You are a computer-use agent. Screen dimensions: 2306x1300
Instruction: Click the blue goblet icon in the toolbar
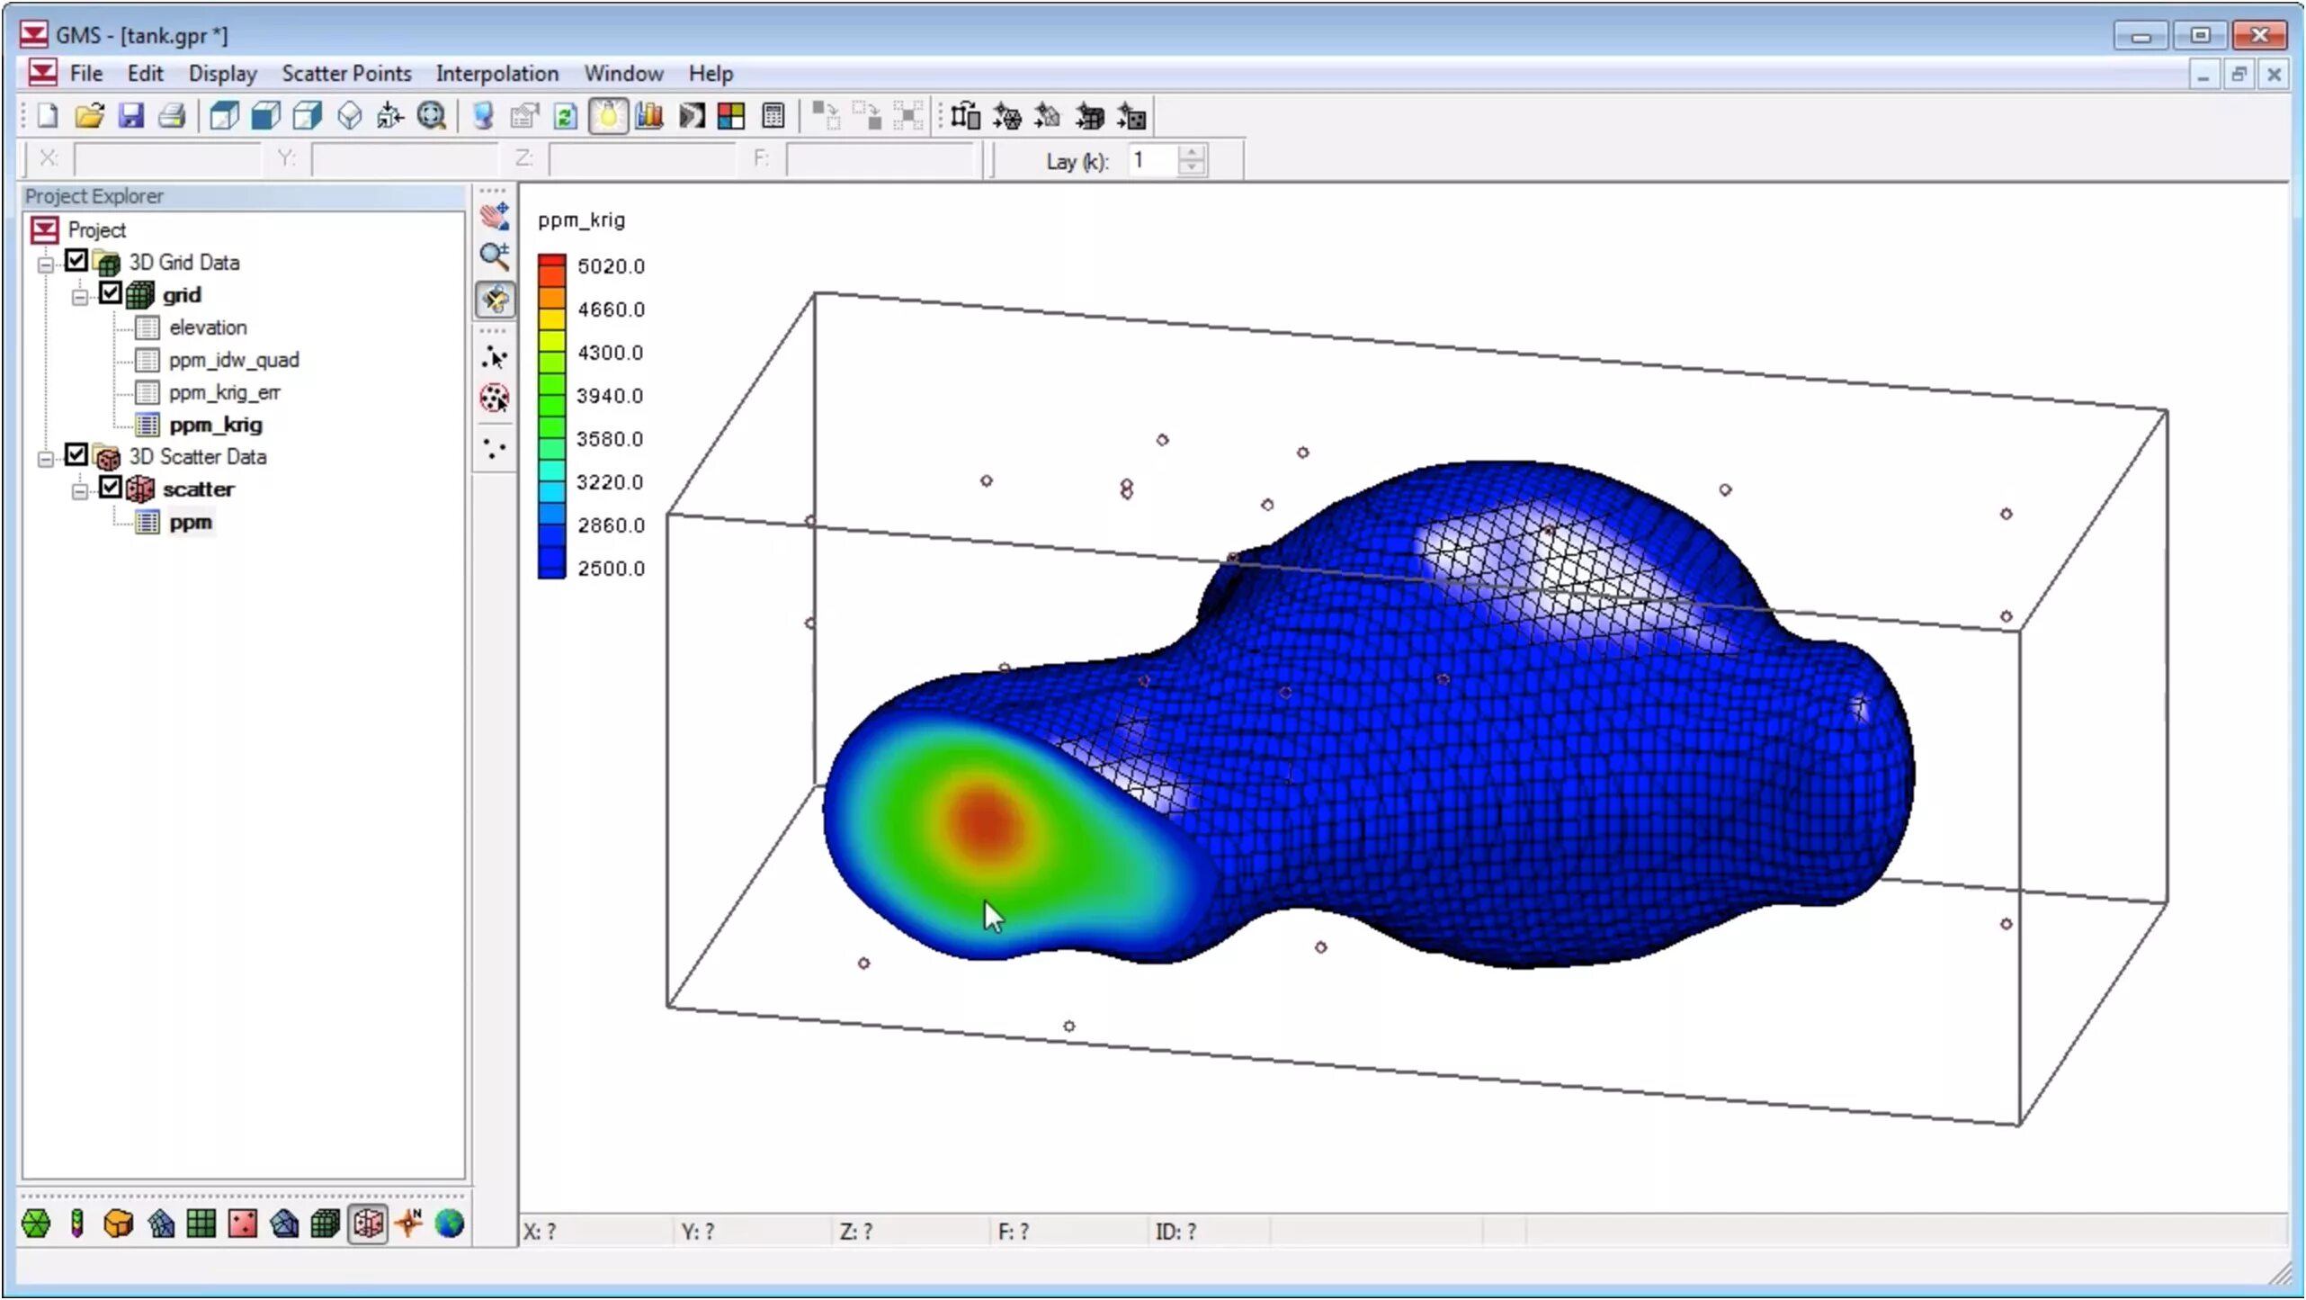(483, 116)
